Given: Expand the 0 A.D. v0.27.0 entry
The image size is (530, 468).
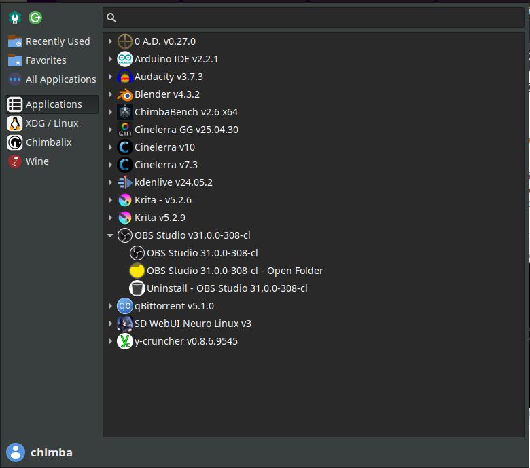Looking at the screenshot, I should point(110,41).
